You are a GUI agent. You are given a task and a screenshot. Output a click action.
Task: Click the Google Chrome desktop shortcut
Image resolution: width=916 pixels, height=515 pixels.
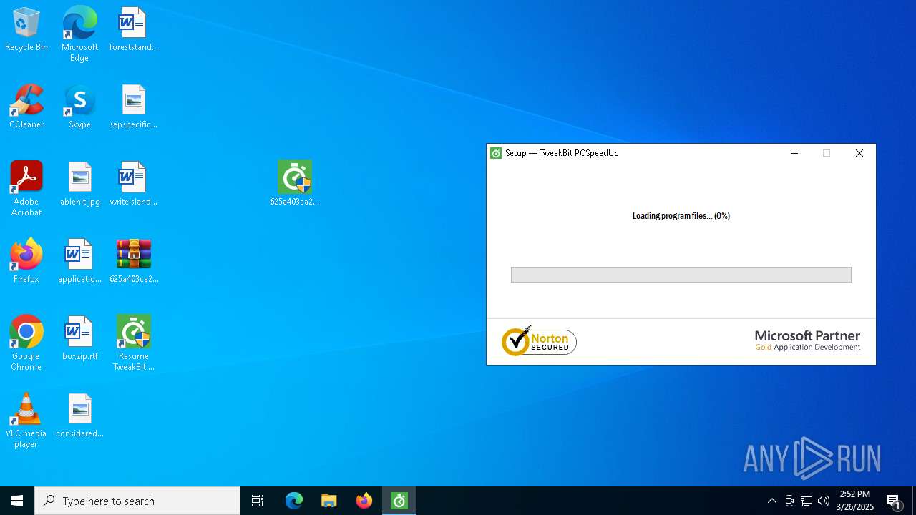tap(26, 343)
